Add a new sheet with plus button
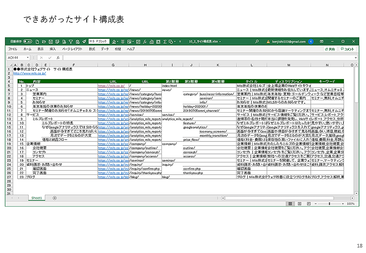The width and height of the screenshot is (366, 253). (x=55, y=198)
